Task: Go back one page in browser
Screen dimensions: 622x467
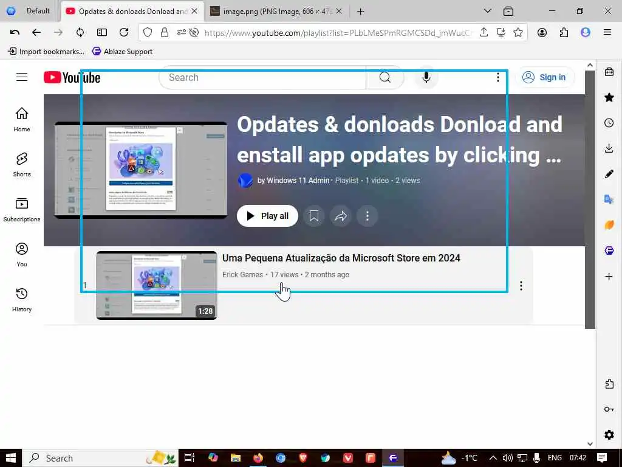Action: 36,33
